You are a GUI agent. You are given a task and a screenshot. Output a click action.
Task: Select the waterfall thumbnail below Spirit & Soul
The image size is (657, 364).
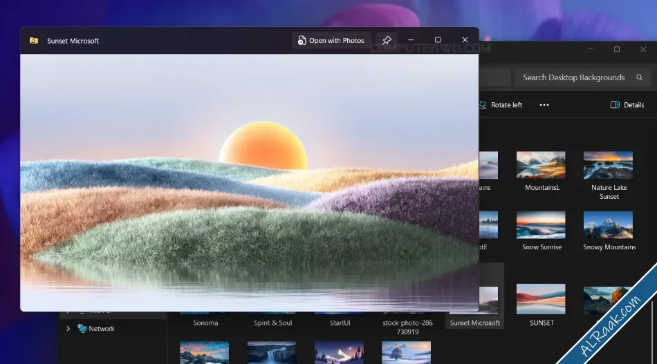(x=272, y=353)
